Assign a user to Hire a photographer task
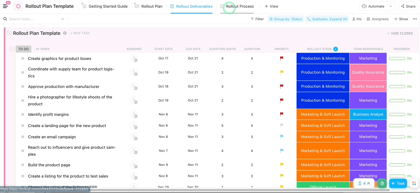The width and height of the screenshot is (420, 193). pyautogui.click(x=134, y=101)
